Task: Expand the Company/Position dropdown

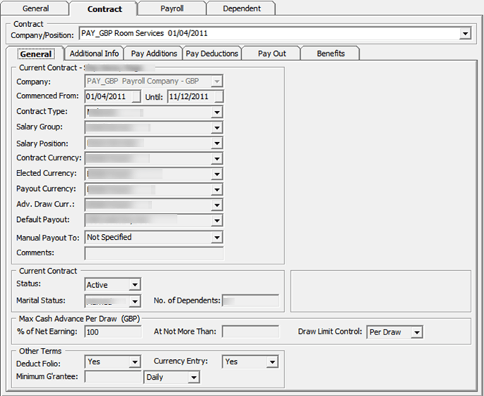Action: coord(465,33)
